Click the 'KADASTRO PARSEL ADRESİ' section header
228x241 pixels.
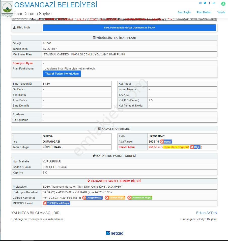click(x=114, y=156)
